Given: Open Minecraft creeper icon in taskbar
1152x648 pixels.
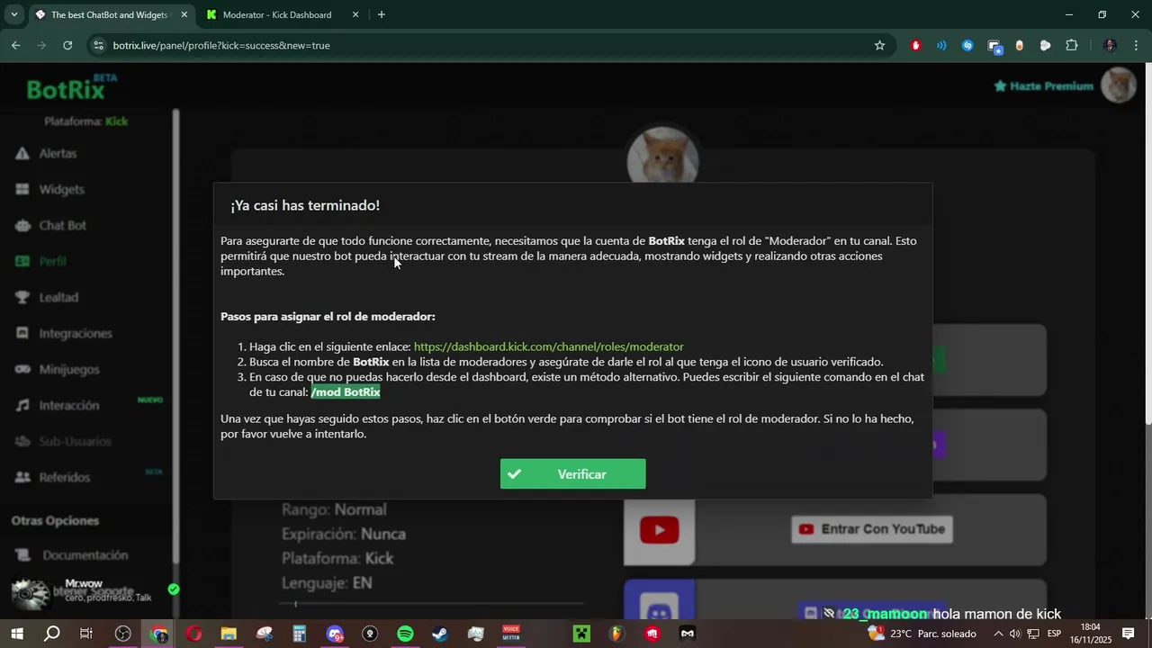Looking at the screenshot, I should [581, 634].
